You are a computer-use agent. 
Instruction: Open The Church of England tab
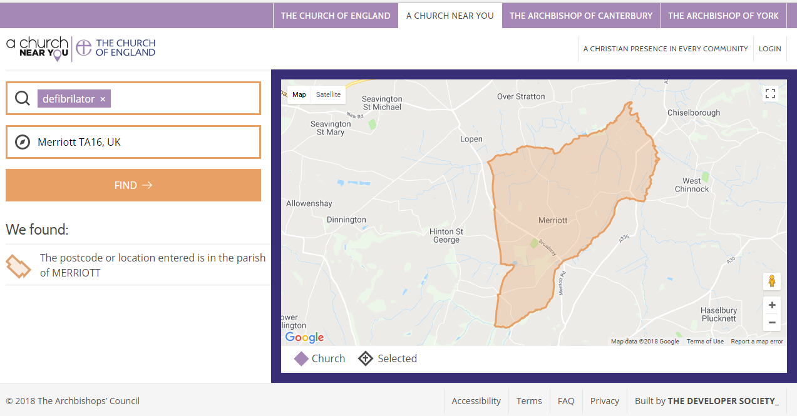coord(336,16)
